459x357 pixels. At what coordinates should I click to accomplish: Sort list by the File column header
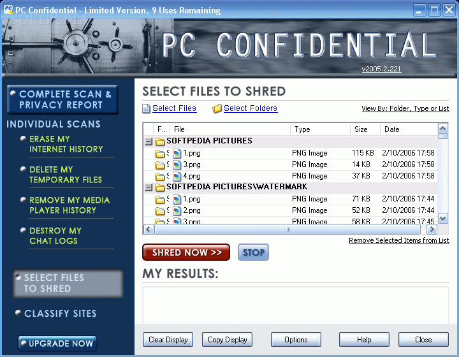tap(230, 129)
